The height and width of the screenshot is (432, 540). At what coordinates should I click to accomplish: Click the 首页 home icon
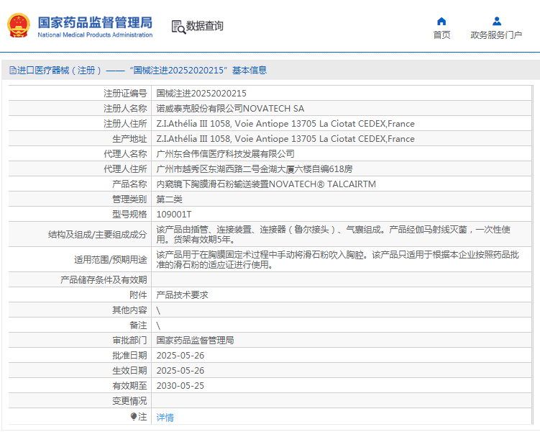coord(441,22)
